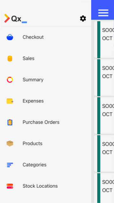Click the donut chart Summary icon
This screenshot has width=114, height=203.
click(x=10, y=80)
